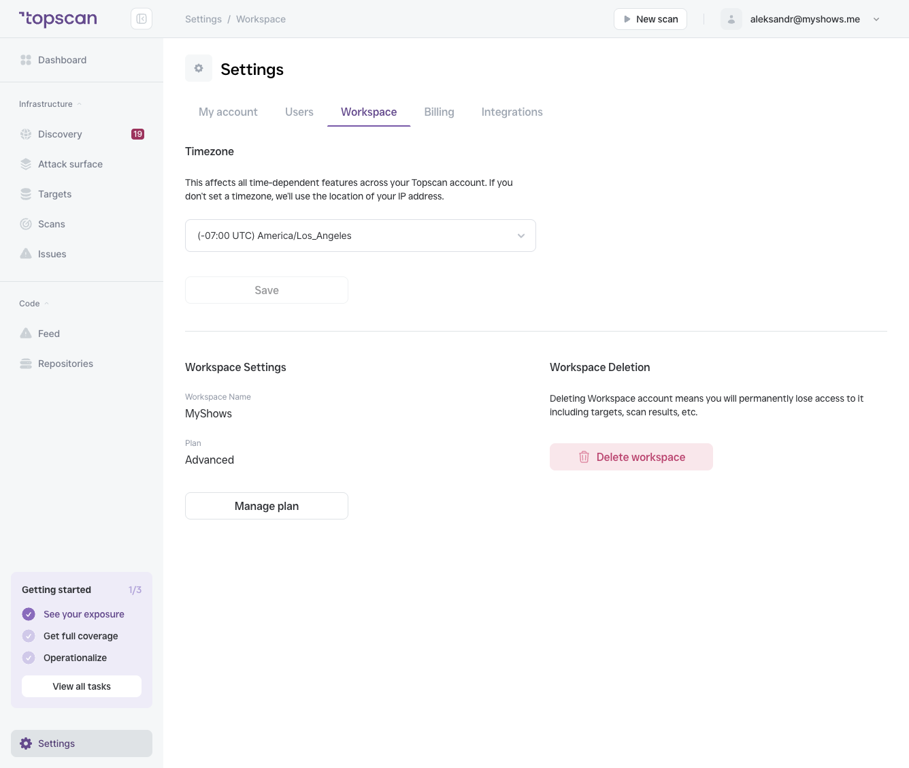This screenshot has height=768, width=909.
Task: Switch to the Billing tab
Action: (x=439, y=112)
